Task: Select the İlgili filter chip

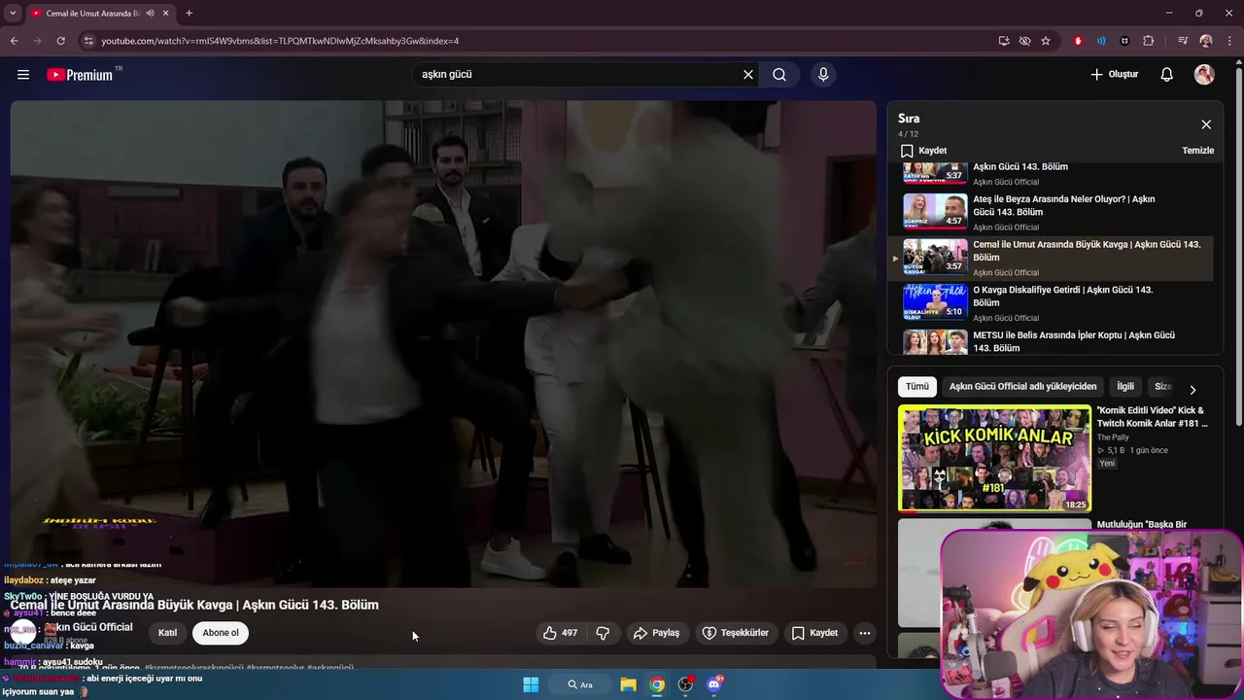Action: (x=1125, y=387)
